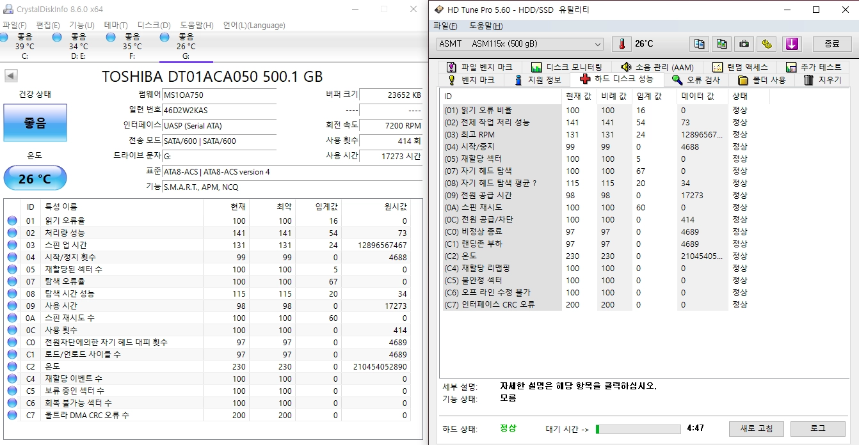
Task: Switch to the 폴더 사용 tab
Action: 762,80
